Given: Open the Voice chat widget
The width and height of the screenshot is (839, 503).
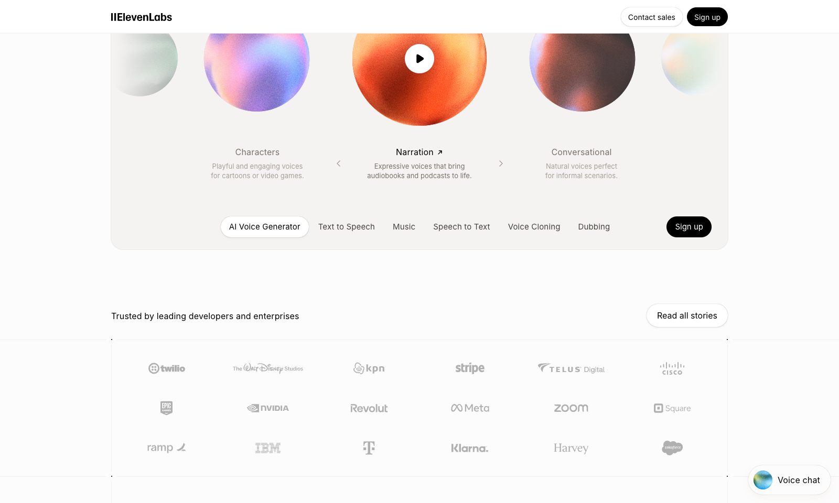Looking at the screenshot, I should [x=789, y=480].
